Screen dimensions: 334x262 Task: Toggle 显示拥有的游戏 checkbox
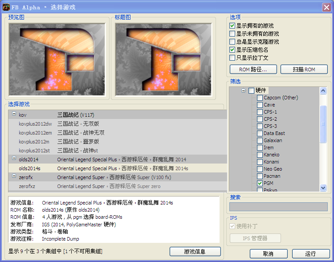tap(232, 26)
